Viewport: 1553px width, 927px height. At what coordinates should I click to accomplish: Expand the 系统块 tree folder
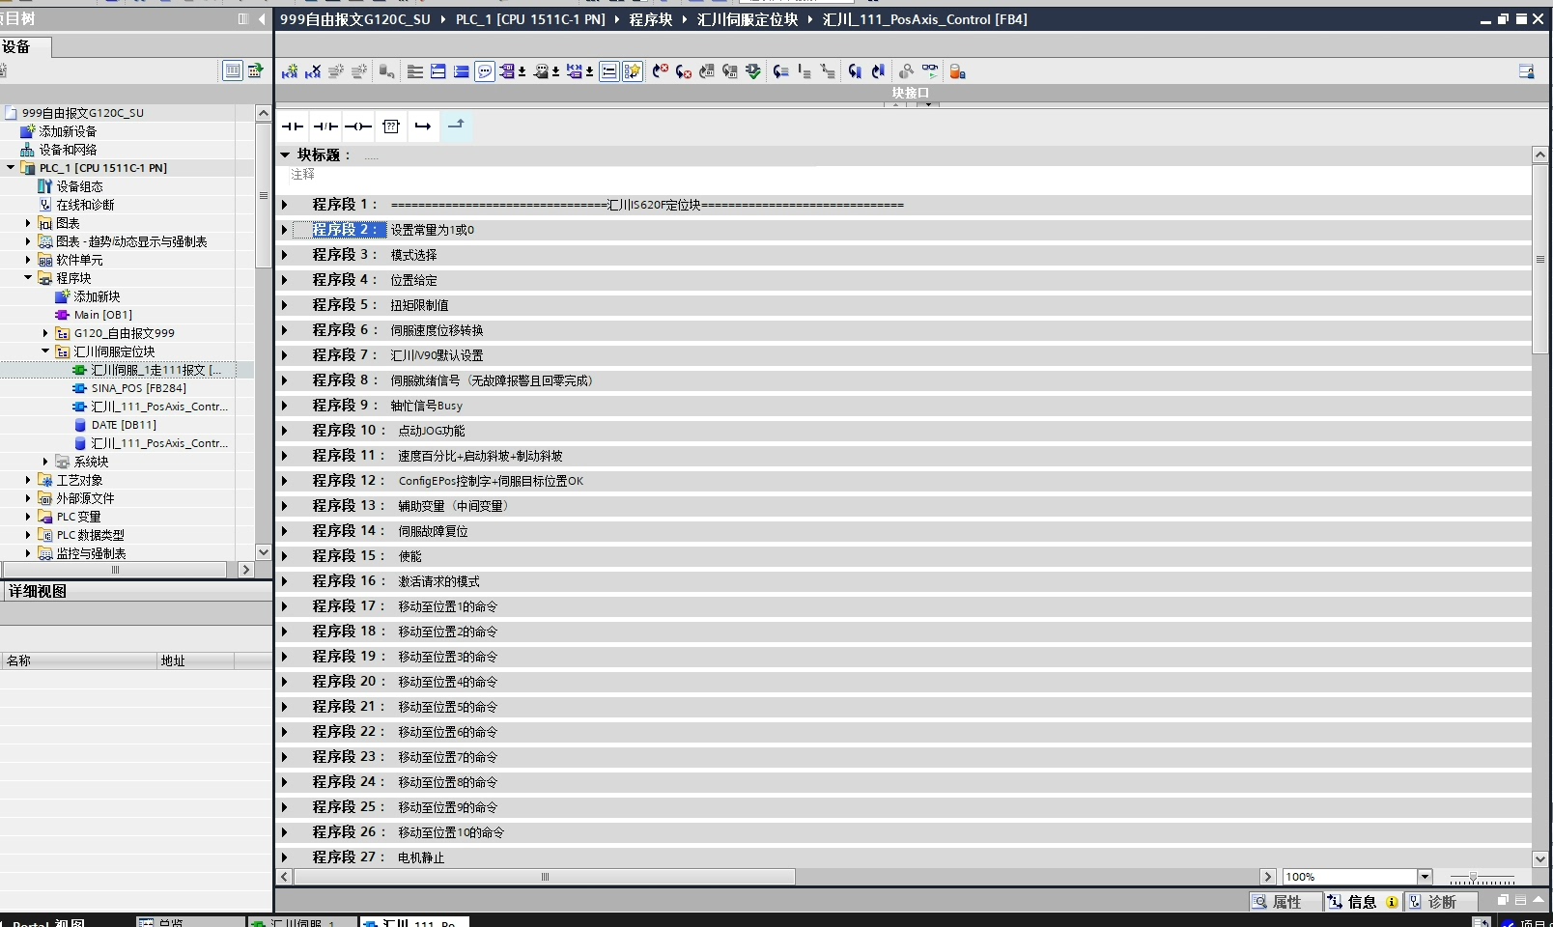pyautogui.click(x=45, y=462)
